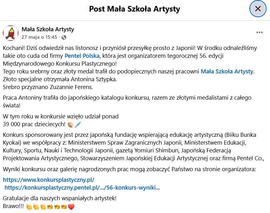This screenshot has height=213, width=270.
Task: Click the third clapping hands emoji
Action: (43, 206)
